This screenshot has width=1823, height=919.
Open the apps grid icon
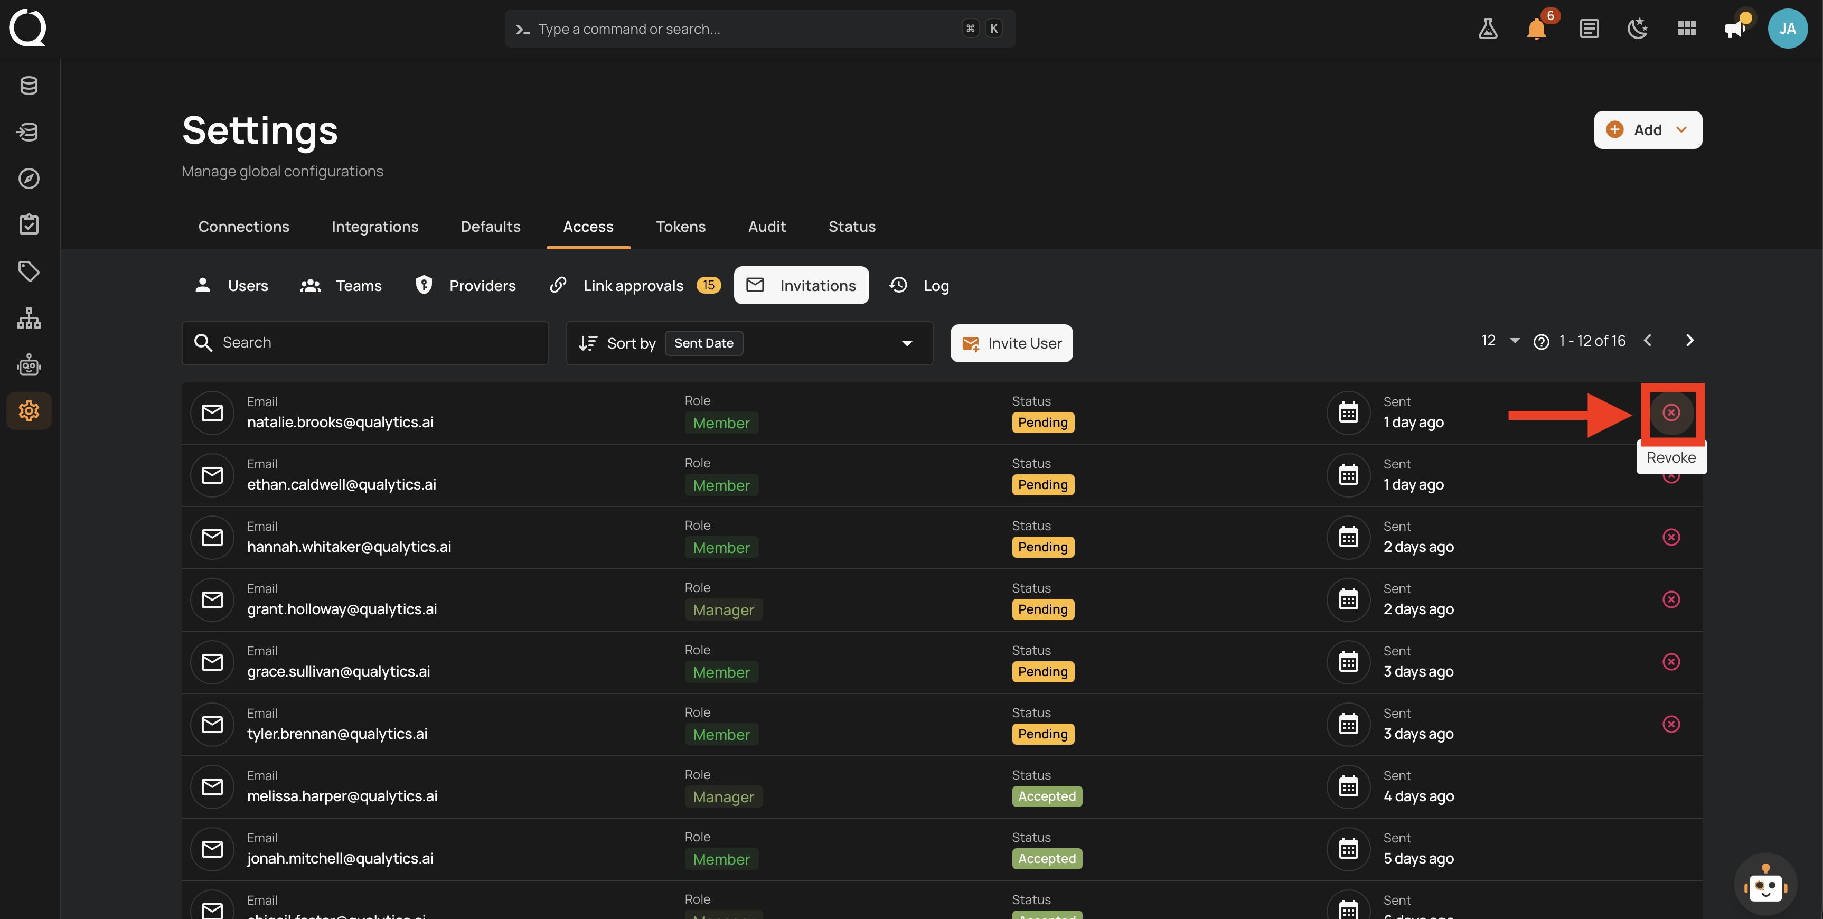click(1687, 29)
